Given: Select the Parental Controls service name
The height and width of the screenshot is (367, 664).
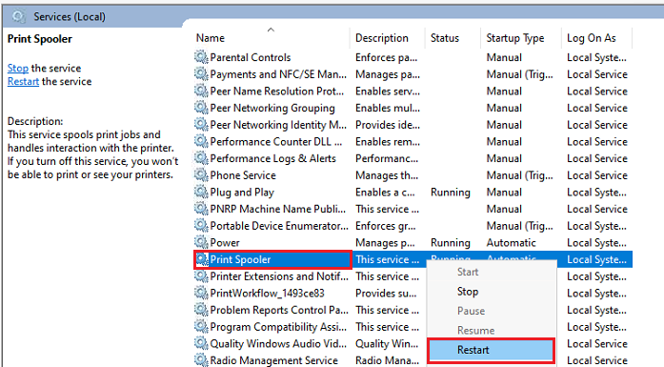Looking at the screenshot, I should click(251, 57).
